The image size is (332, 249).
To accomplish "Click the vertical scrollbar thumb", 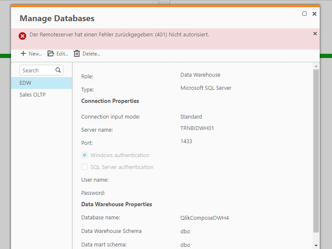I will [316, 150].
